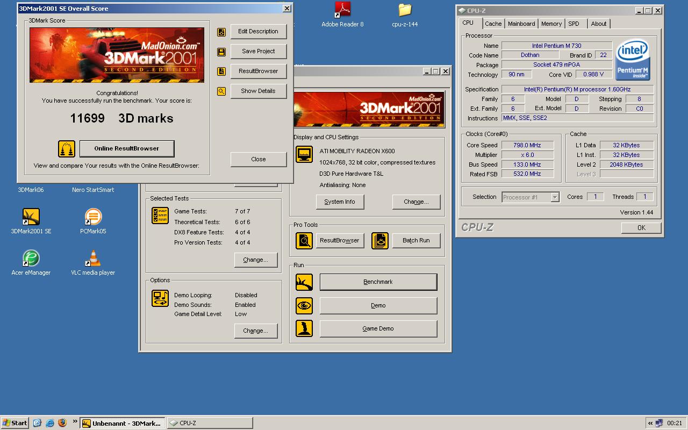Click the Save Project floppy icon
688x430 pixels.
coord(221,52)
